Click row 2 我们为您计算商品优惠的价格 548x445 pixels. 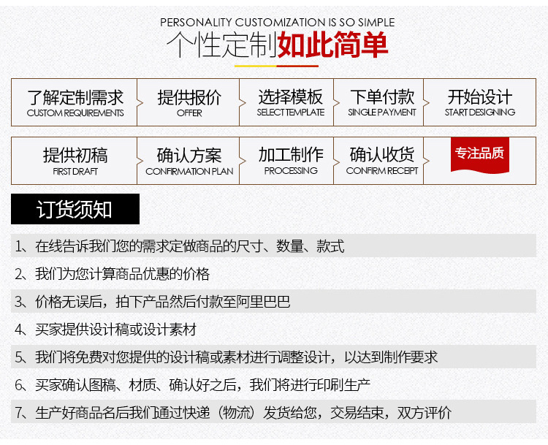tap(274, 274)
